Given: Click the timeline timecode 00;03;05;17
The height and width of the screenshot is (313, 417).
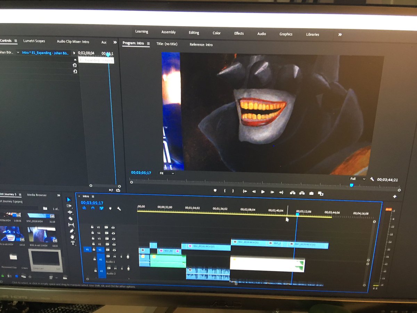Looking at the screenshot, I should 92,203.
